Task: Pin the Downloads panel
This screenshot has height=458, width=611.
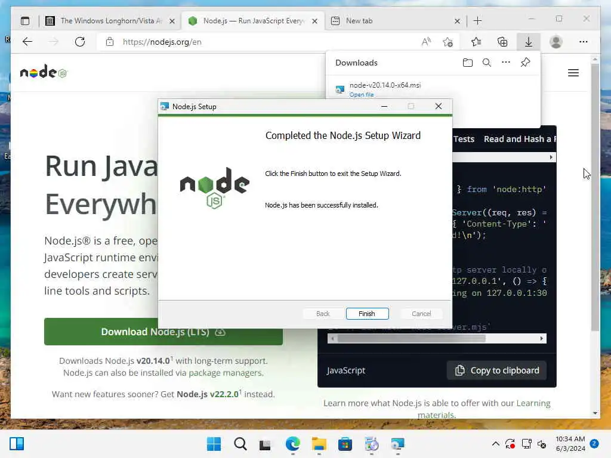Action: (x=525, y=62)
